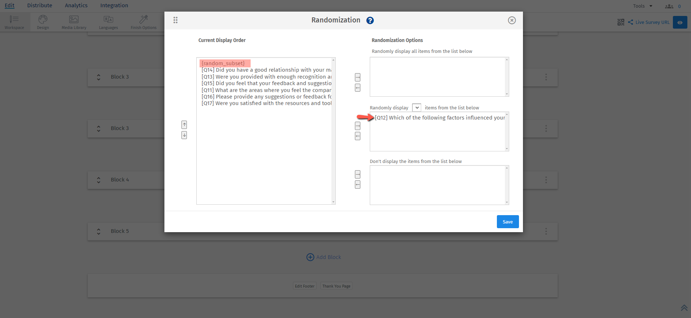Grab the dialog drag handle dots icon
691x318 pixels.
tap(175, 20)
